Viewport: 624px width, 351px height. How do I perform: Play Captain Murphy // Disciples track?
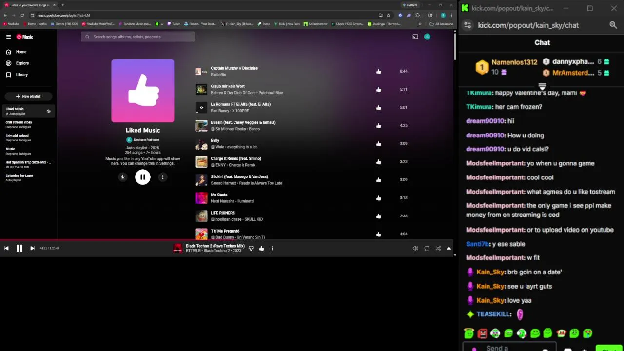pyautogui.click(x=234, y=68)
